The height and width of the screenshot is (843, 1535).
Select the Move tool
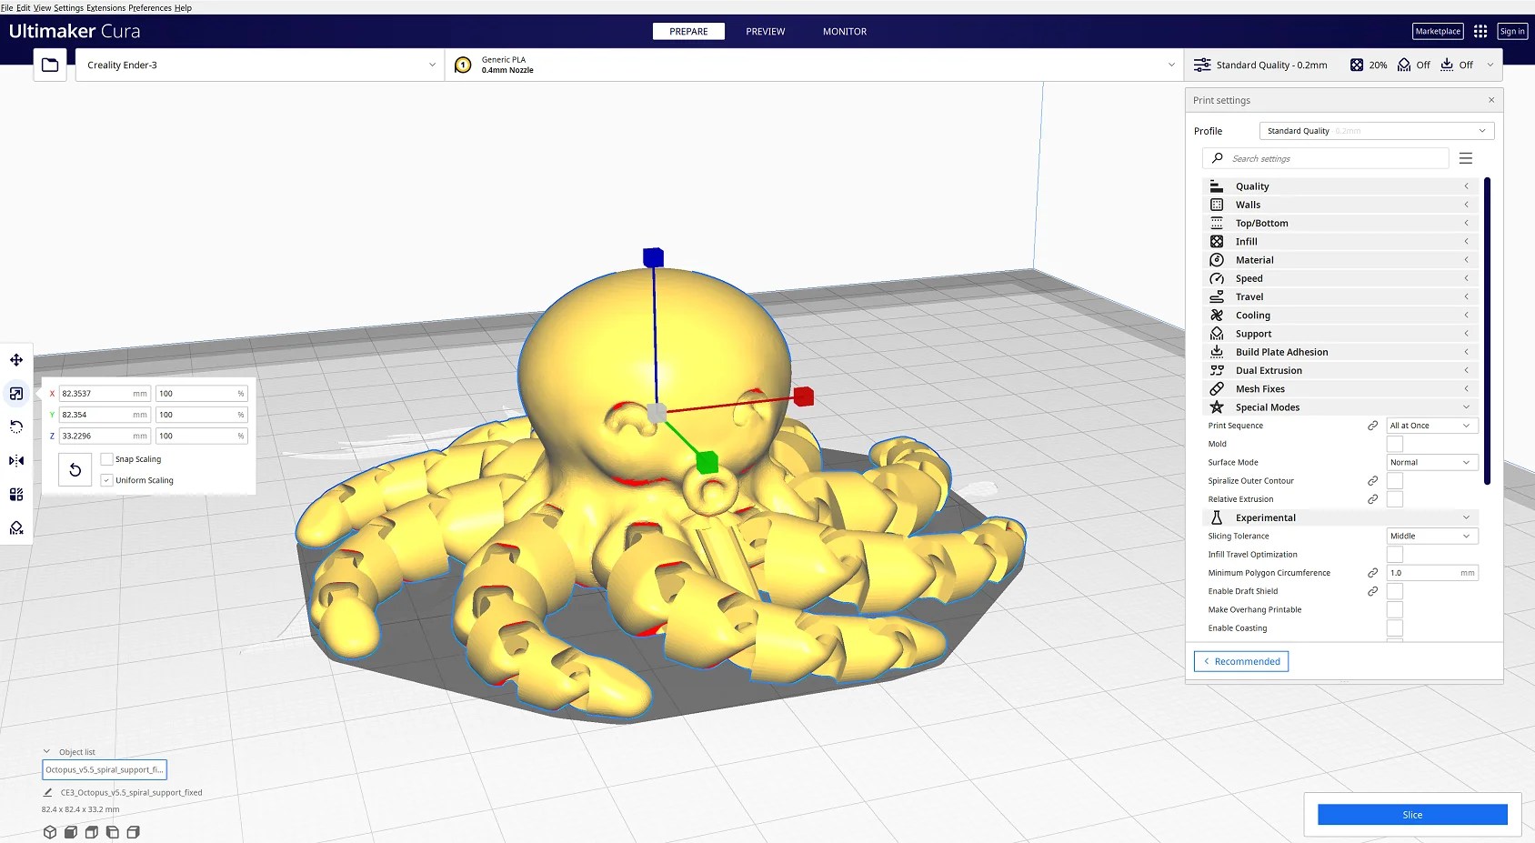click(x=16, y=360)
